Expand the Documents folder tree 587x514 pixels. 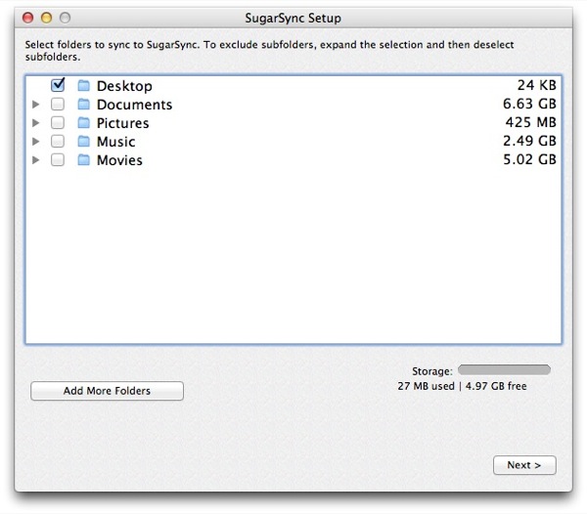(x=36, y=105)
